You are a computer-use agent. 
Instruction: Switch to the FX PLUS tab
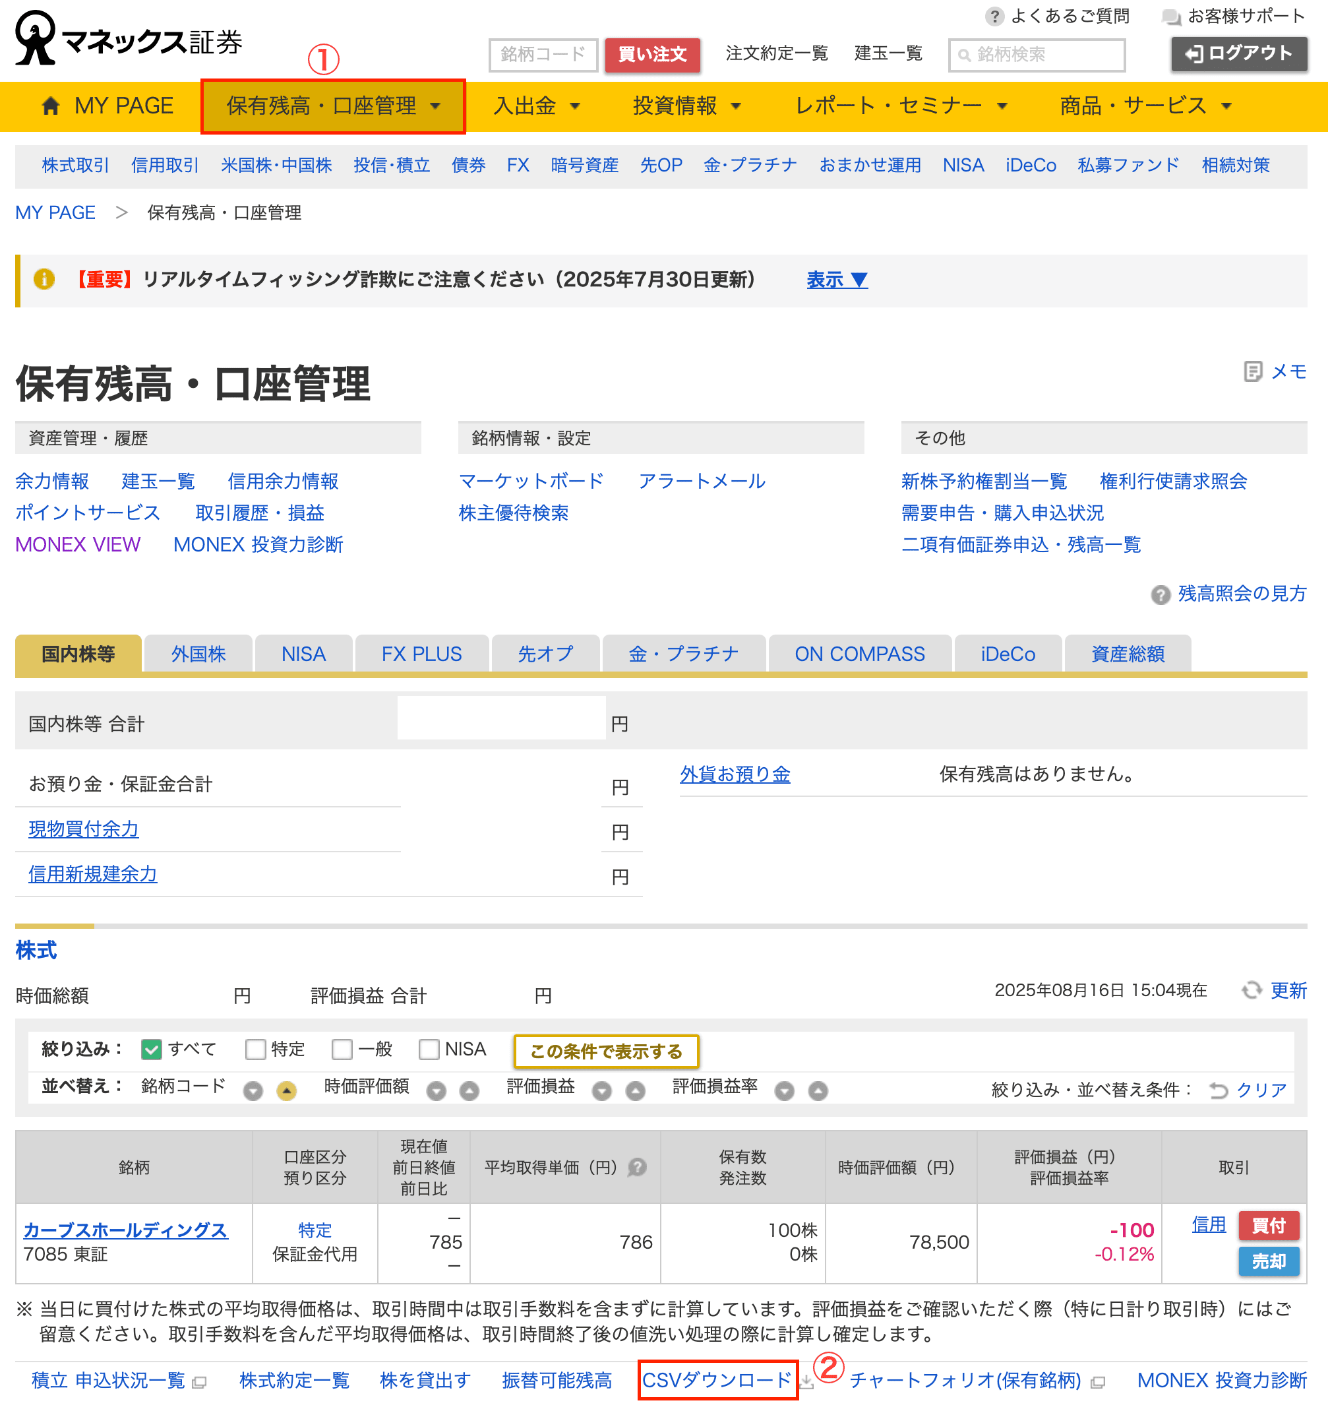coord(421,654)
